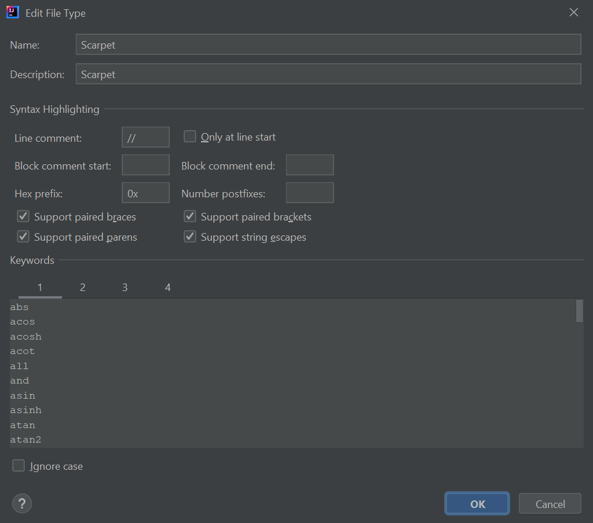Click the Block comment end field

[x=310, y=165]
